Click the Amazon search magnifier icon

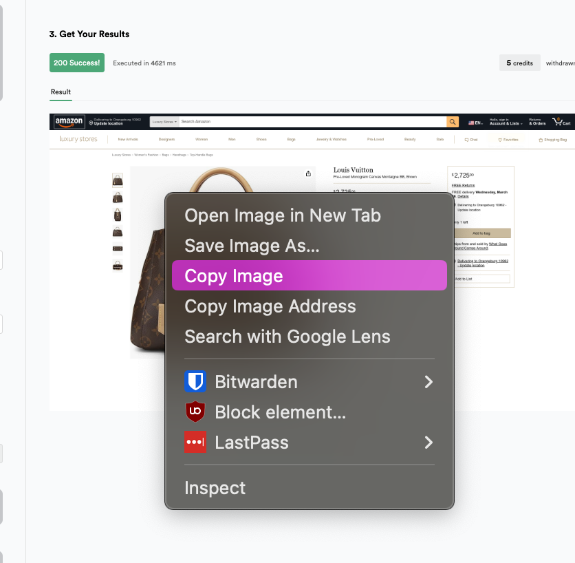(x=453, y=122)
